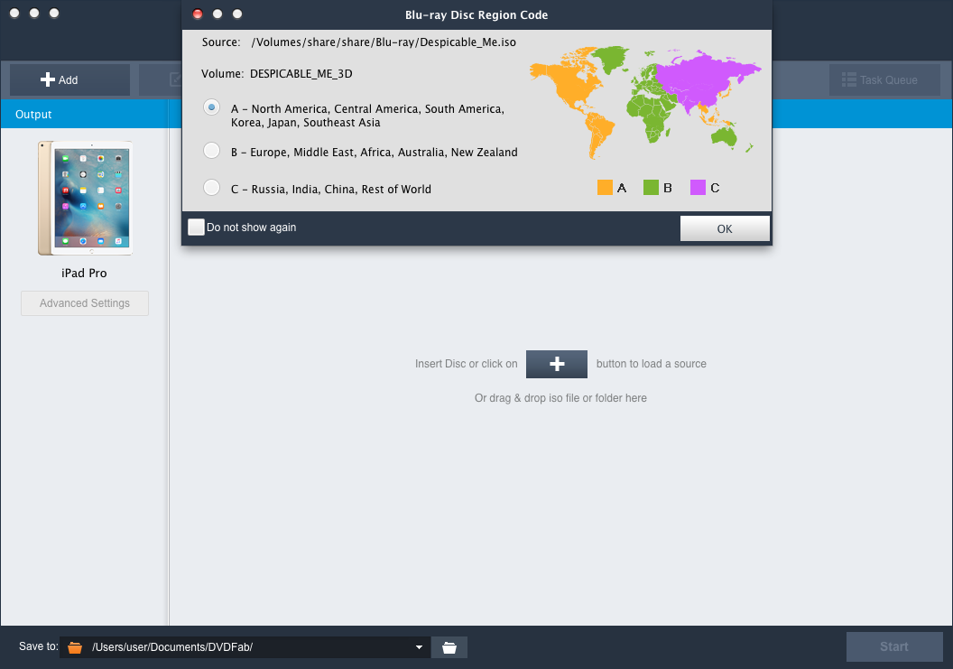Click the Output panel header
The height and width of the screenshot is (669, 953).
point(85,115)
